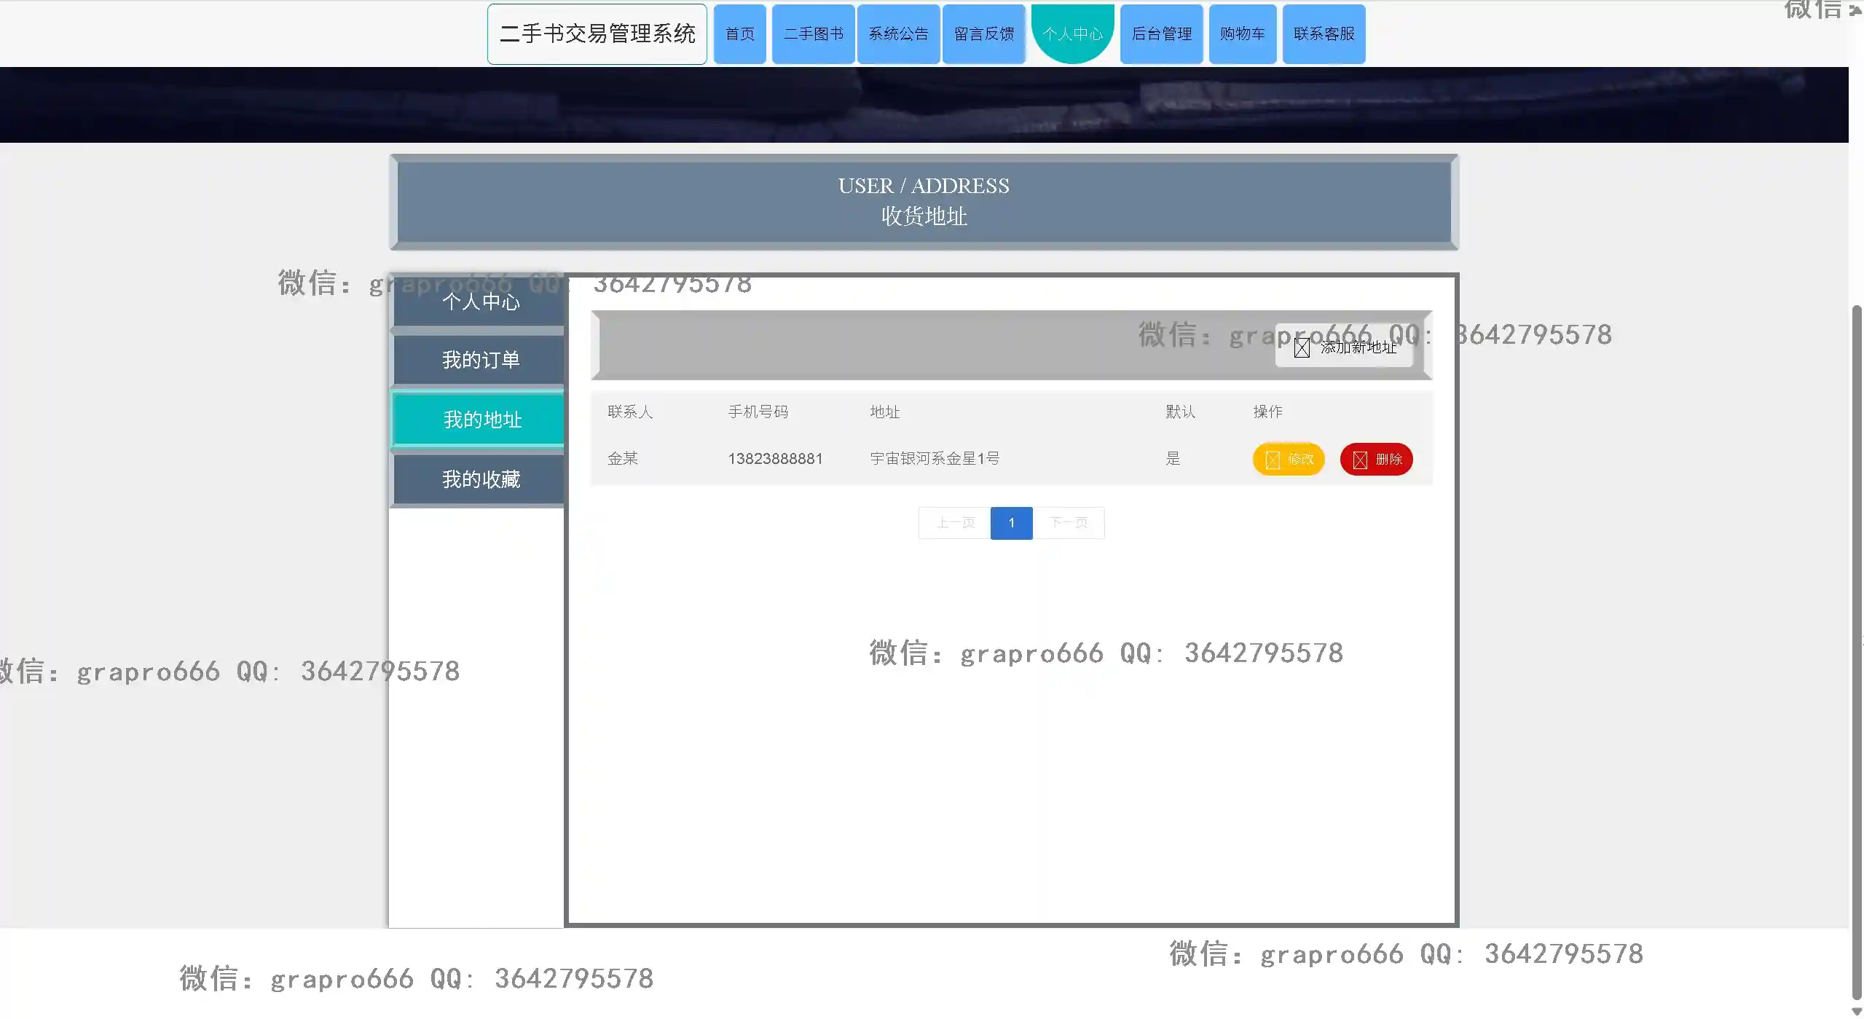Go to 二手图书 page
The width and height of the screenshot is (1864, 1019).
coord(813,34)
